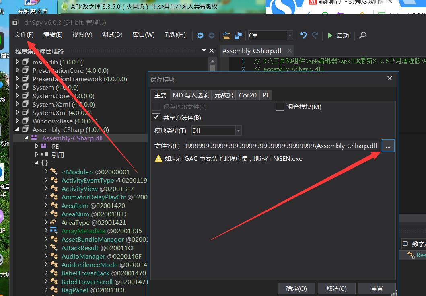Click the navigate forward arrow icon

(x=211, y=35)
